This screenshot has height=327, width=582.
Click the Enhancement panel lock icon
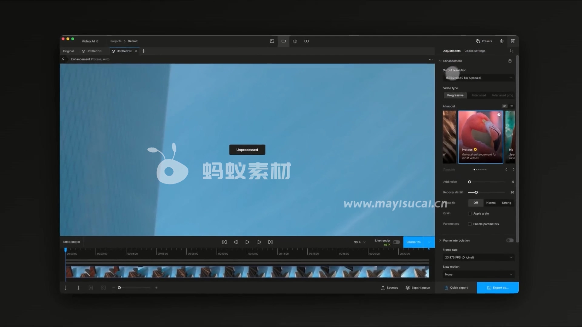coord(510,61)
